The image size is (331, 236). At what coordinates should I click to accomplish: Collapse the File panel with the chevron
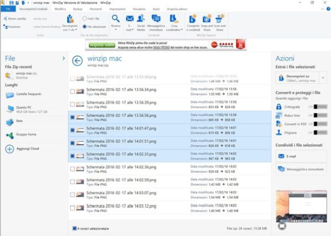pyautogui.click(x=64, y=58)
